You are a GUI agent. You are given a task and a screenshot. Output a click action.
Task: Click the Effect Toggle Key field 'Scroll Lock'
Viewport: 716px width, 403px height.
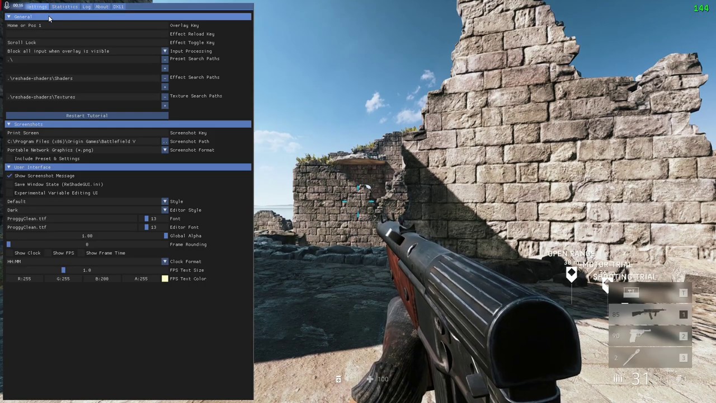coord(87,43)
